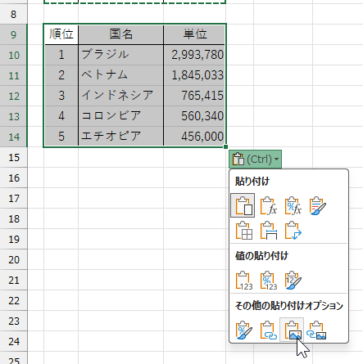Viewport: 363px width, 364px height.
Task: Click the standard Paste icon
Action: (243, 205)
